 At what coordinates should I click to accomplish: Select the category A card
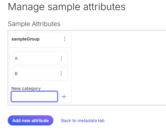(x=41, y=58)
